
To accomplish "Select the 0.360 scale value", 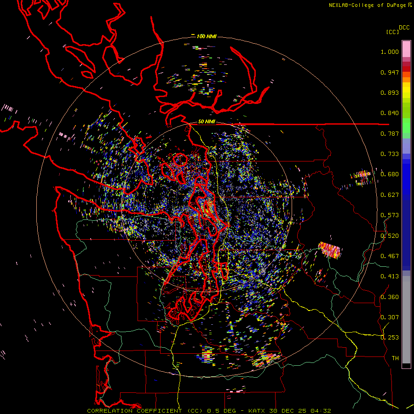I will coord(390,297).
